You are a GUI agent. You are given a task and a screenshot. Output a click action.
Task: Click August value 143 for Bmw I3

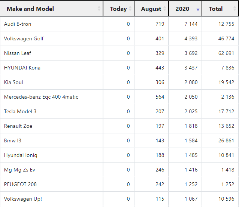(160, 140)
